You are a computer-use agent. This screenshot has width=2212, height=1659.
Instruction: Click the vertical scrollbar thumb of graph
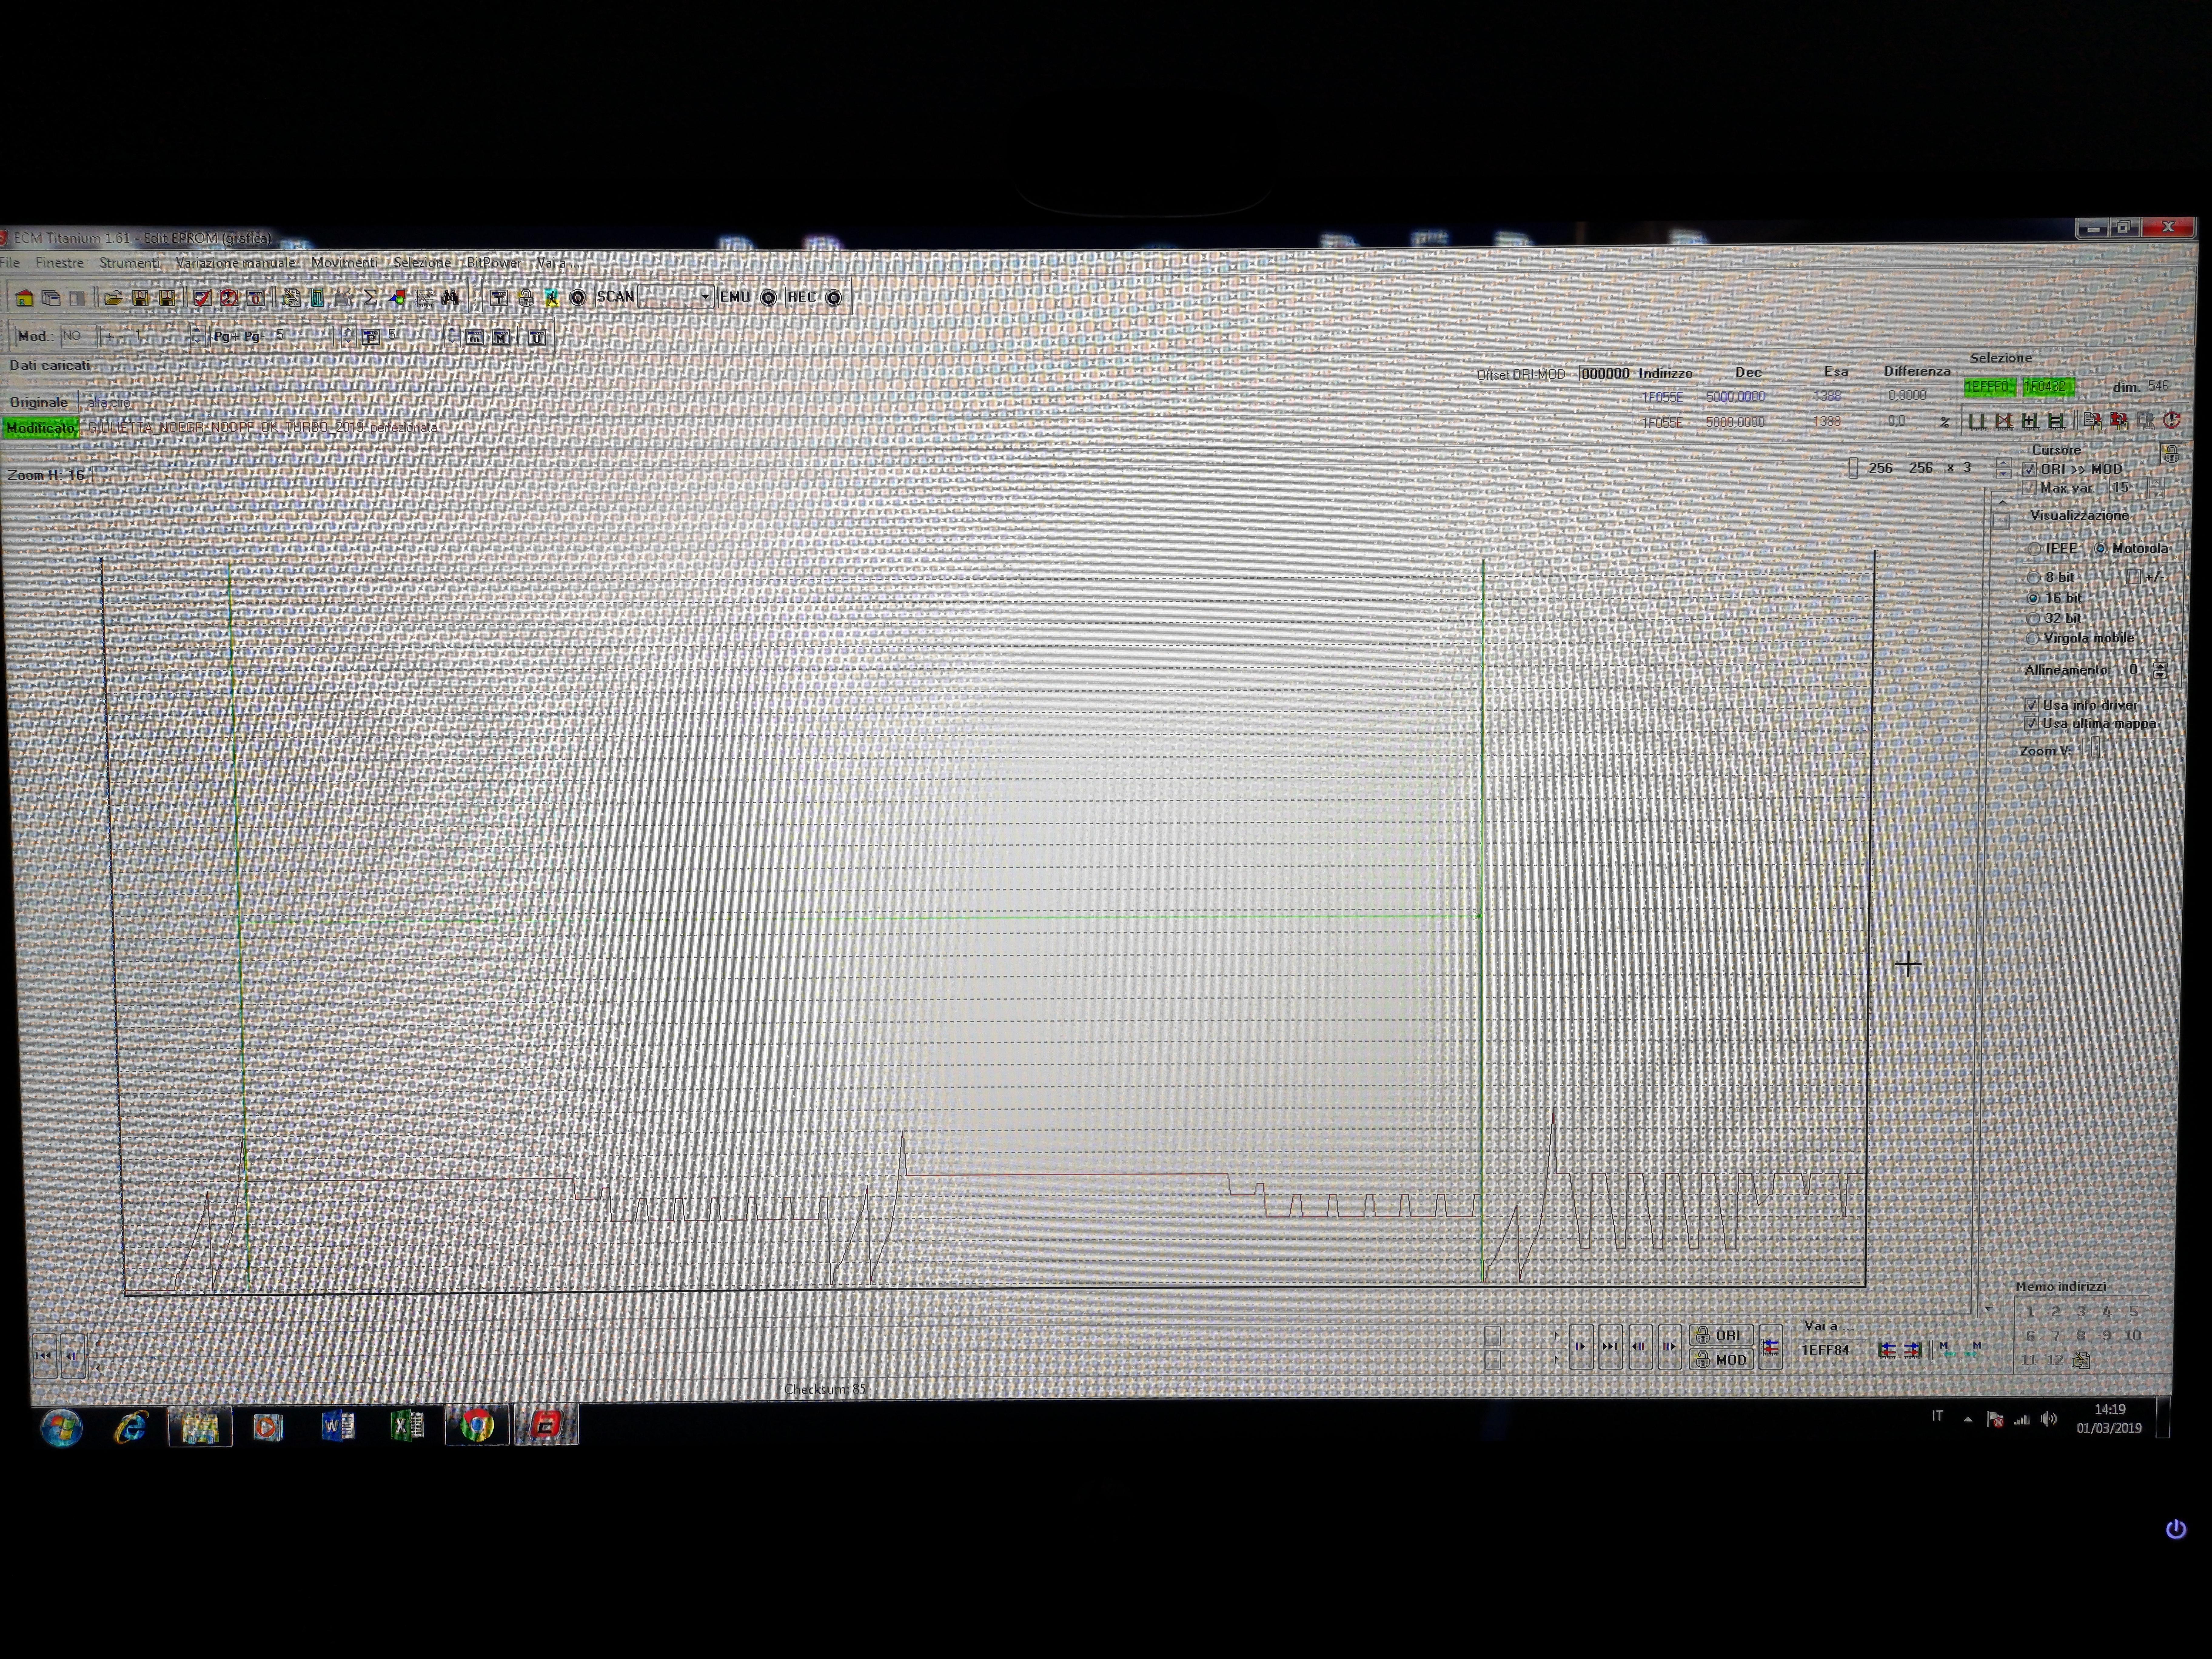click(2001, 521)
